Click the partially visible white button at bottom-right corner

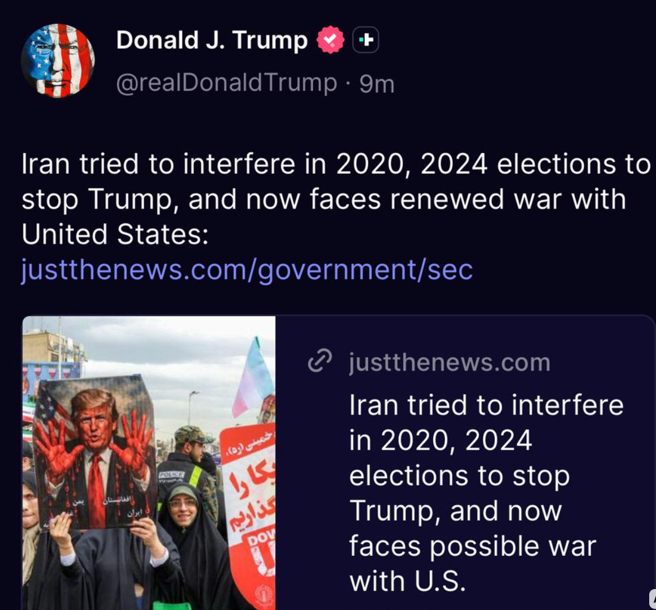(x=653, y=599)
